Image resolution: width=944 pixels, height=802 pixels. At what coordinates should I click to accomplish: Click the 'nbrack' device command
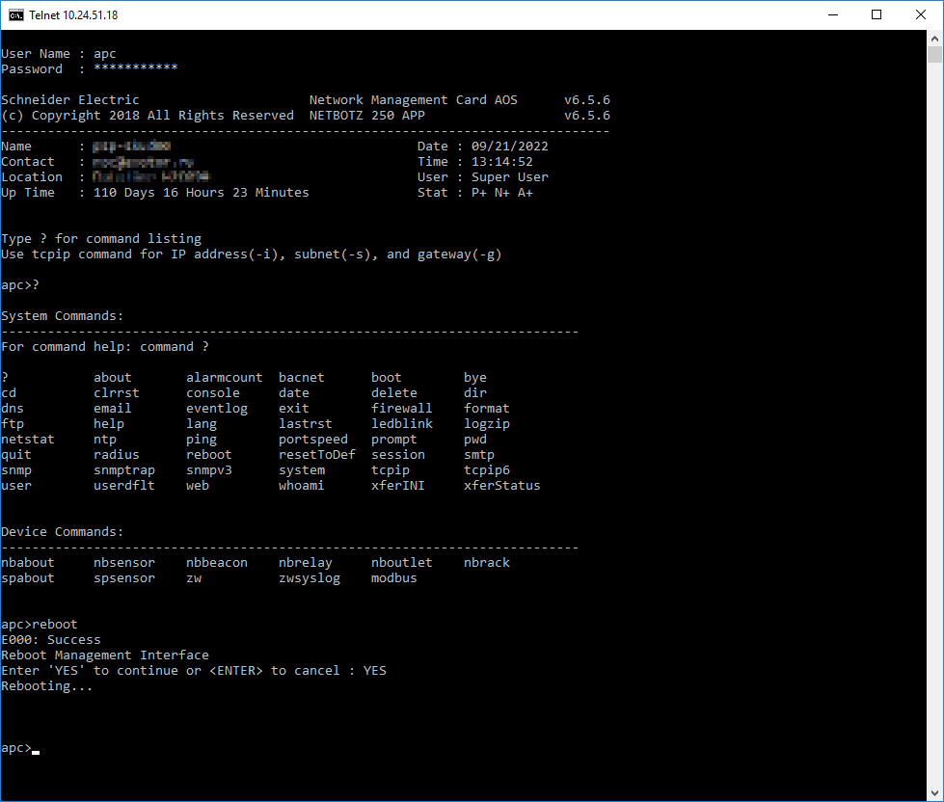tap(486, 563)
